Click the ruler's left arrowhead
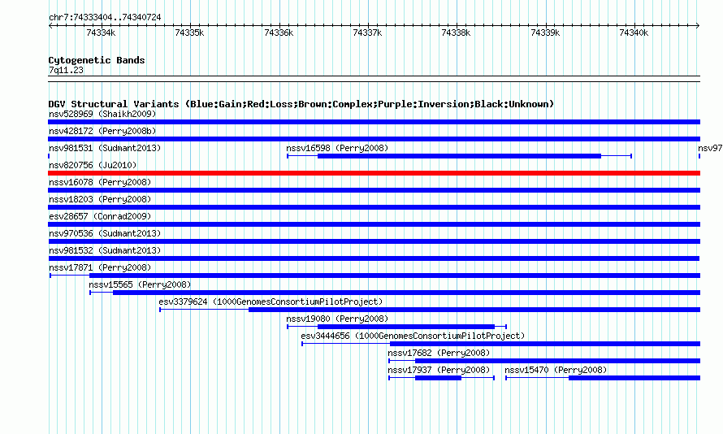The width and height of the screenshot is (723, 434). click(50, 26)
